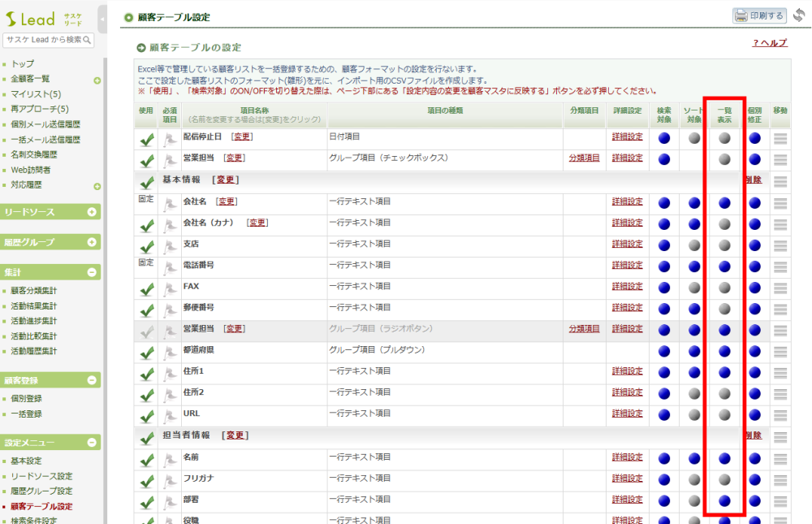The height and width of the screenshot is (524, 812).
Task: Toggle the 使用 checkmark for 会社名（カナ）
Action: point(147,225)
